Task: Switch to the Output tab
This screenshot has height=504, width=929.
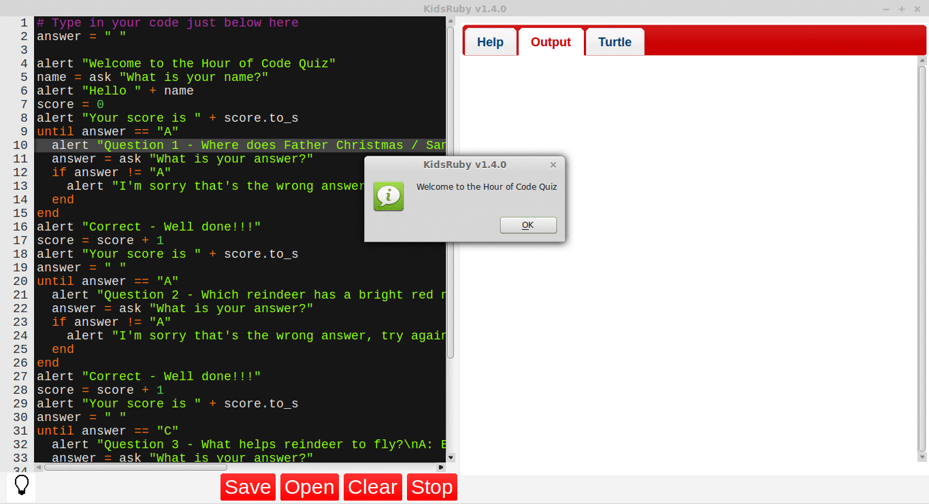Action: point(551,42)
